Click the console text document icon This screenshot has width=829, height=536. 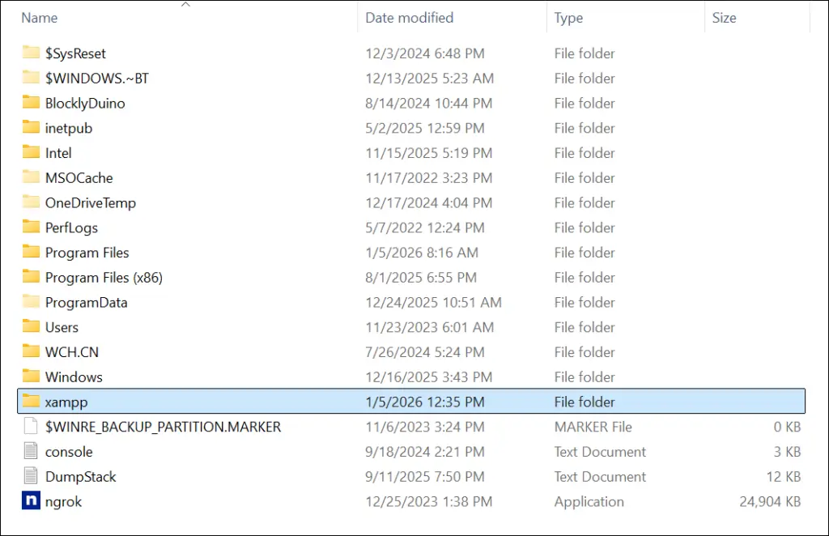pos(31,452)
